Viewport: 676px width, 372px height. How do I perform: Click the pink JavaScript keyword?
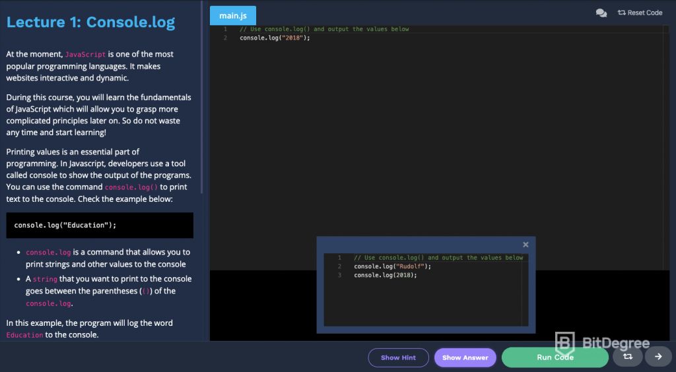85,55
